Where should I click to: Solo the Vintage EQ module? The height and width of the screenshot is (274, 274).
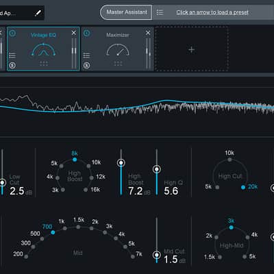pos(12,66)
